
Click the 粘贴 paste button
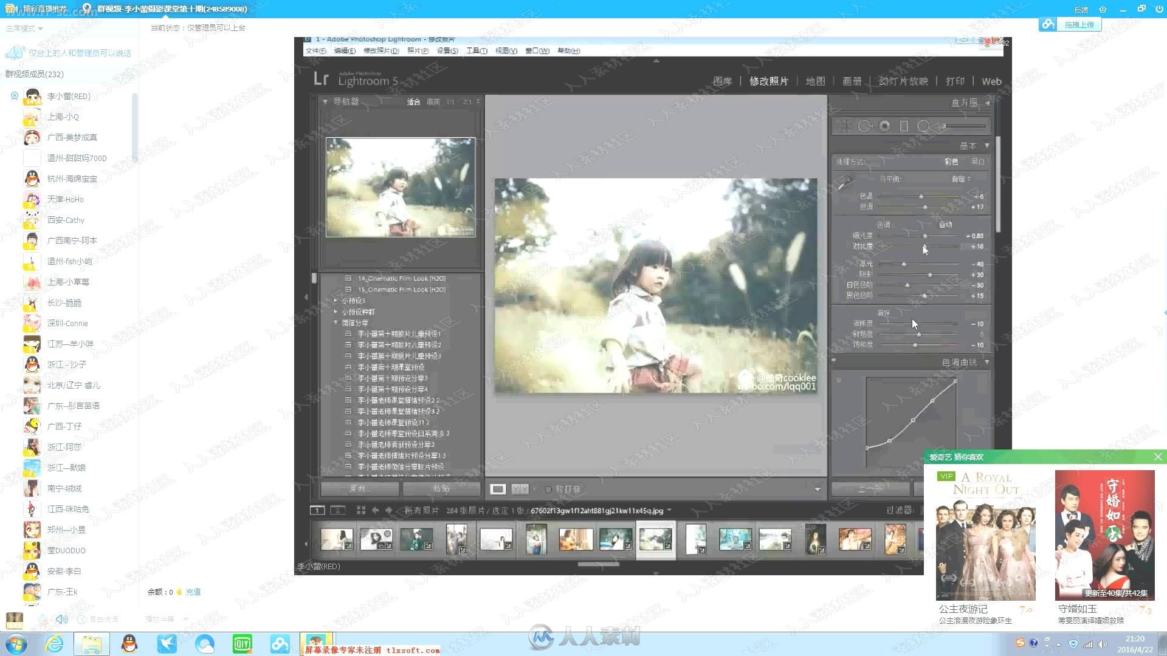pos(441,488)
